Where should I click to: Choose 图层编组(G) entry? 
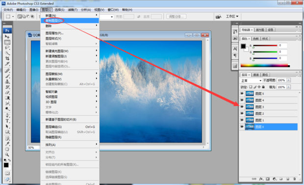click(x=70, y=127)
